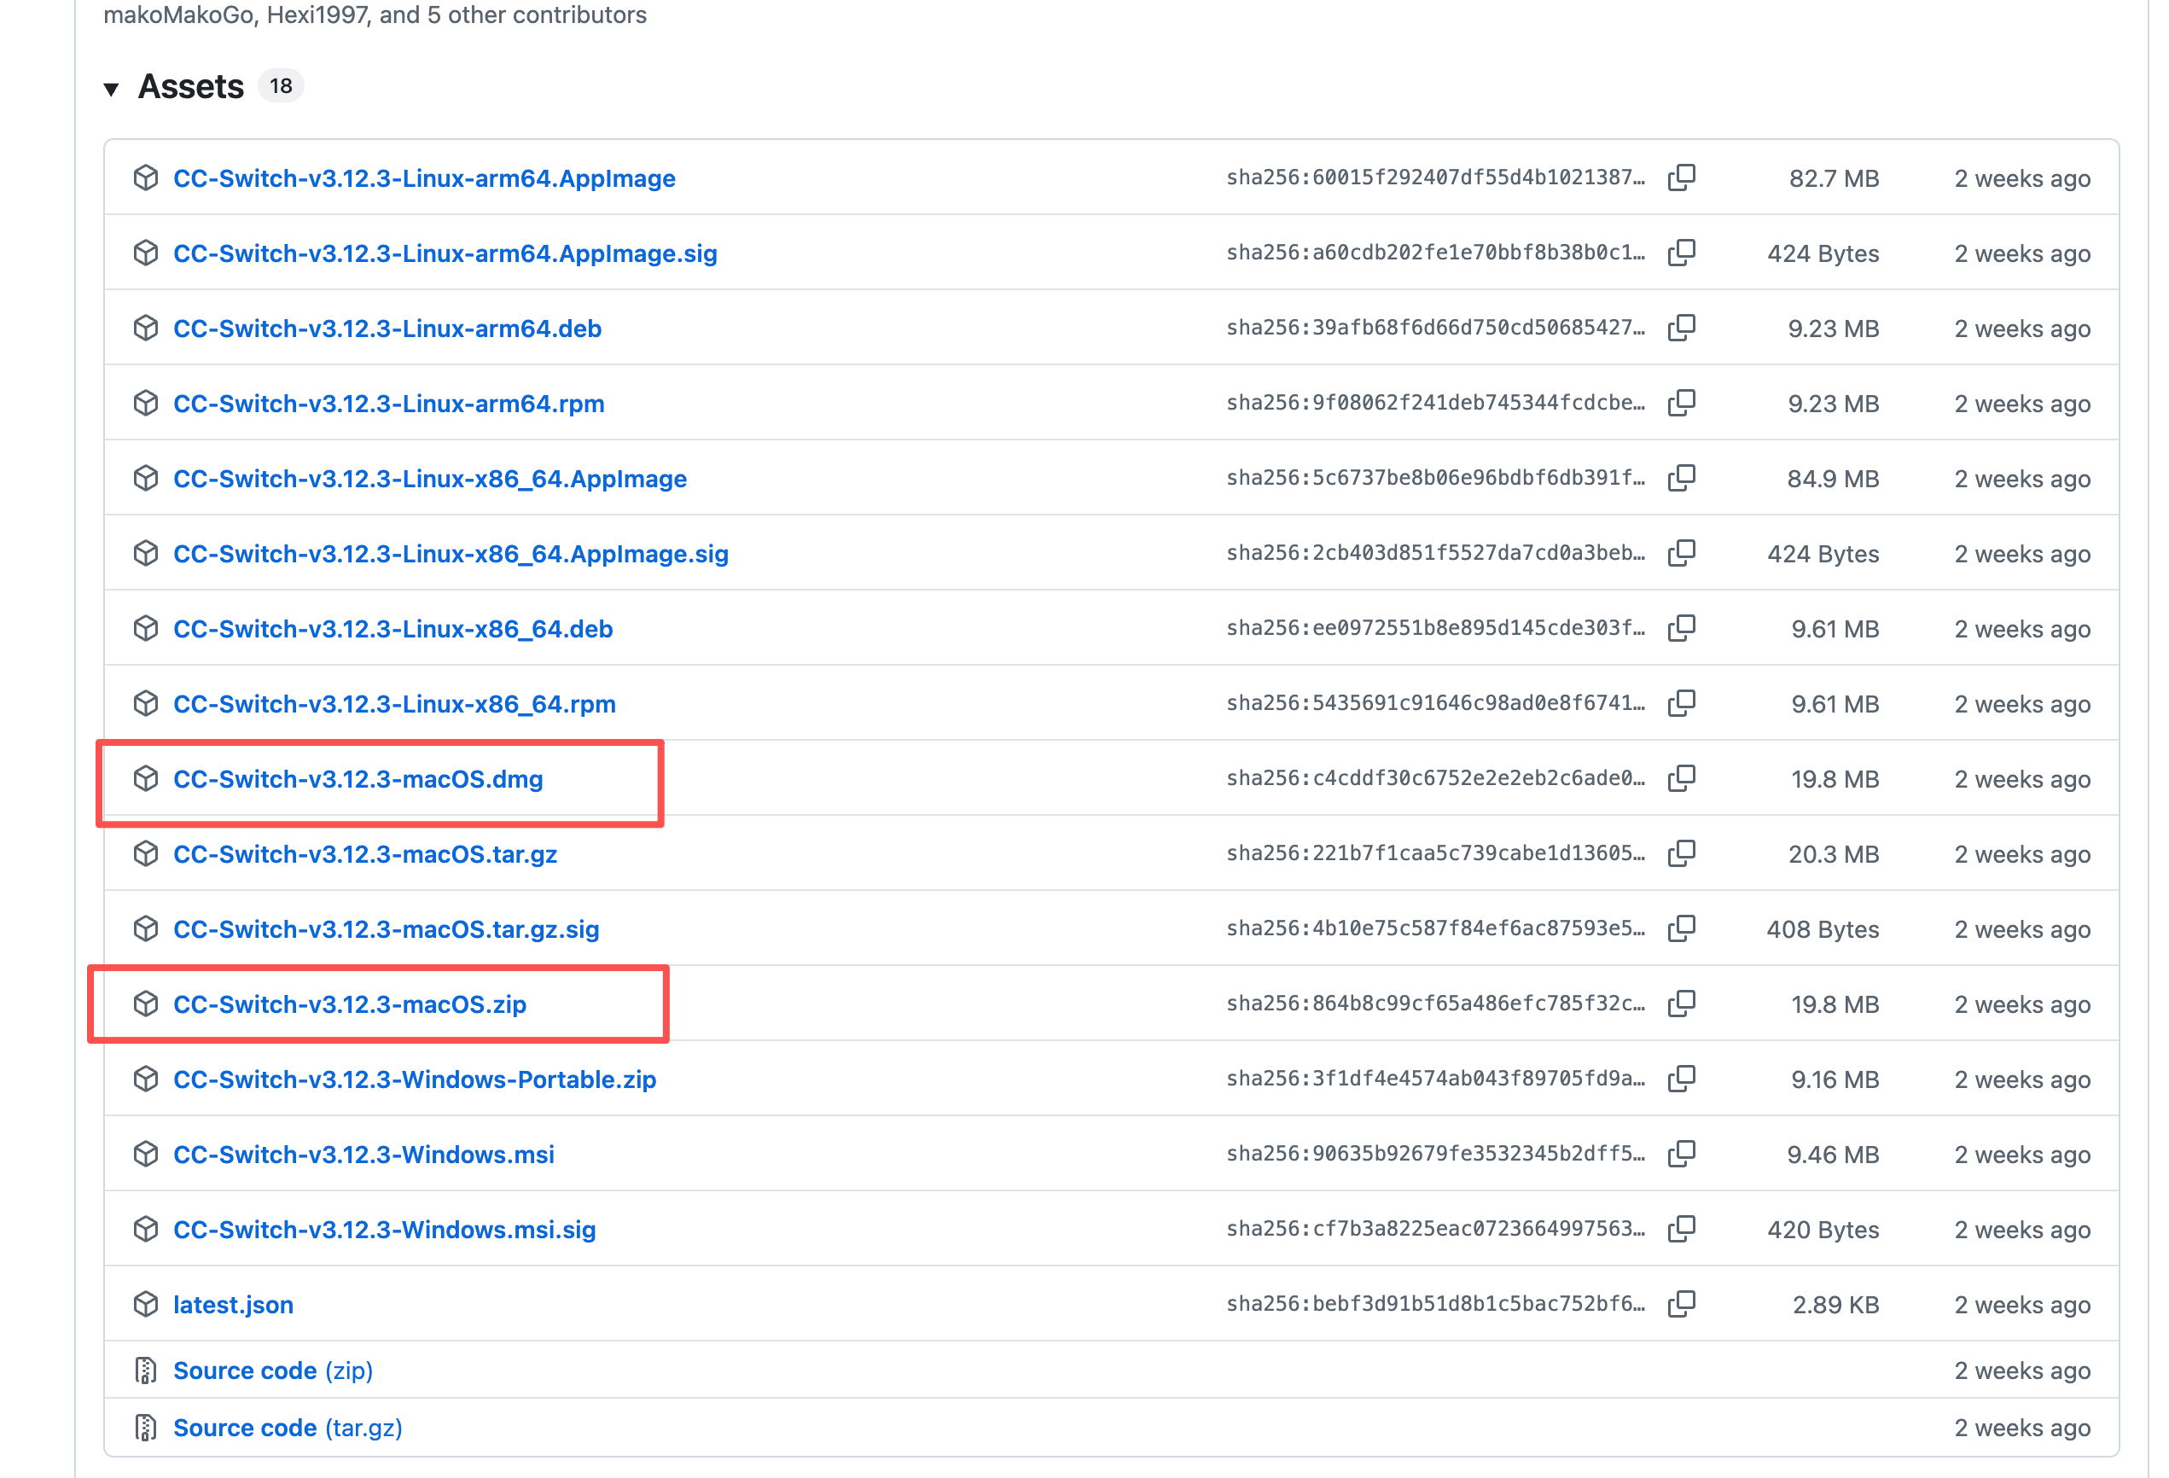Download CC-Switch-v3.12.3-macOS.tar.gz
The image size is (2169, 1478).
coord(365,854)
